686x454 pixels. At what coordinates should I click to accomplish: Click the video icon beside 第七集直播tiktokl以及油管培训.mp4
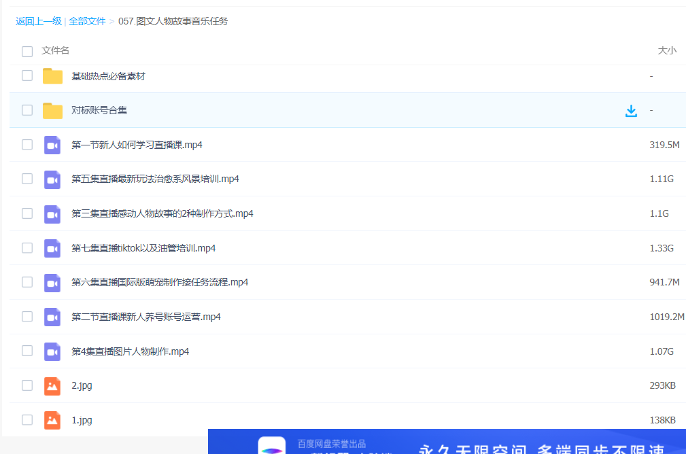(52, 247)
